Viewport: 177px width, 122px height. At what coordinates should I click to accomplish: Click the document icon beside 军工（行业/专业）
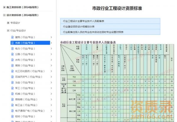[x=13, y=88]
